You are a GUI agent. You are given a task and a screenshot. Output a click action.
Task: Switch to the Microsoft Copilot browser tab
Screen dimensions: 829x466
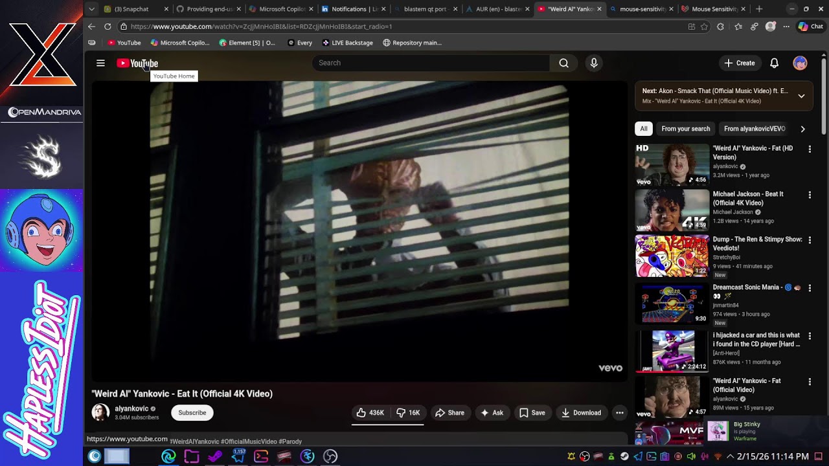pyautogui.click(x=282, y=9)
